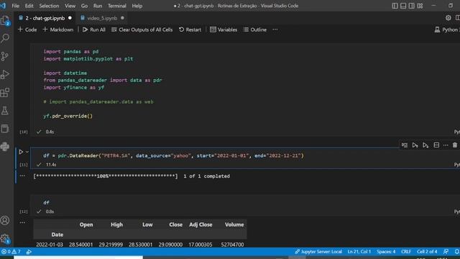The width and height of the screenshot is (460, 259).
Task: Open the Selection menu
Action: 49,6
